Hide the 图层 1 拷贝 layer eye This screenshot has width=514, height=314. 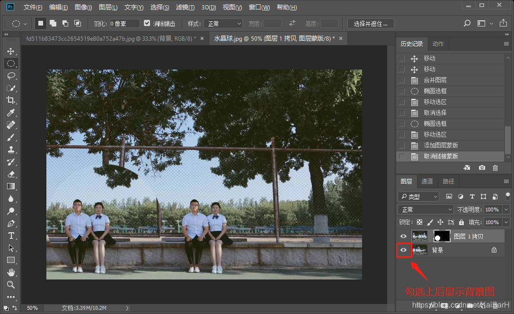(x=404, y=236)
